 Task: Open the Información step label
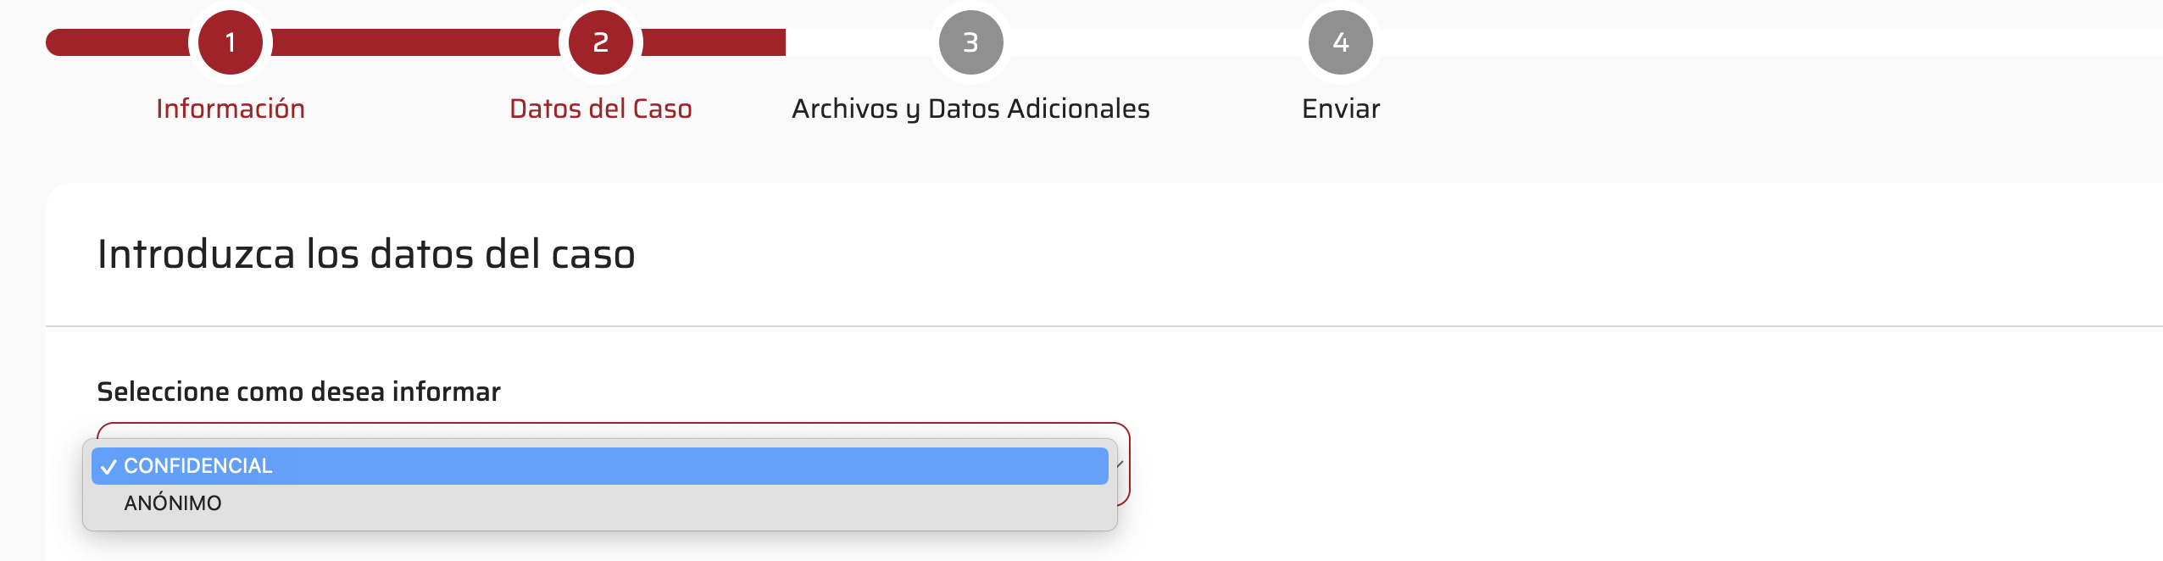(x=230, y=108)
